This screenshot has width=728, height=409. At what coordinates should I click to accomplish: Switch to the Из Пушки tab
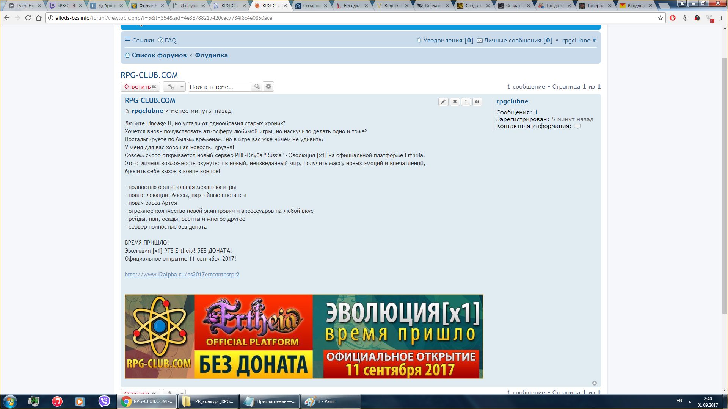tap(188, 6)
